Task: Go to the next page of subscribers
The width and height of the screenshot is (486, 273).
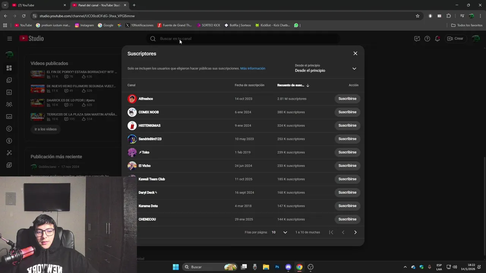Action: pyautogui.click(x=355, y=232)
